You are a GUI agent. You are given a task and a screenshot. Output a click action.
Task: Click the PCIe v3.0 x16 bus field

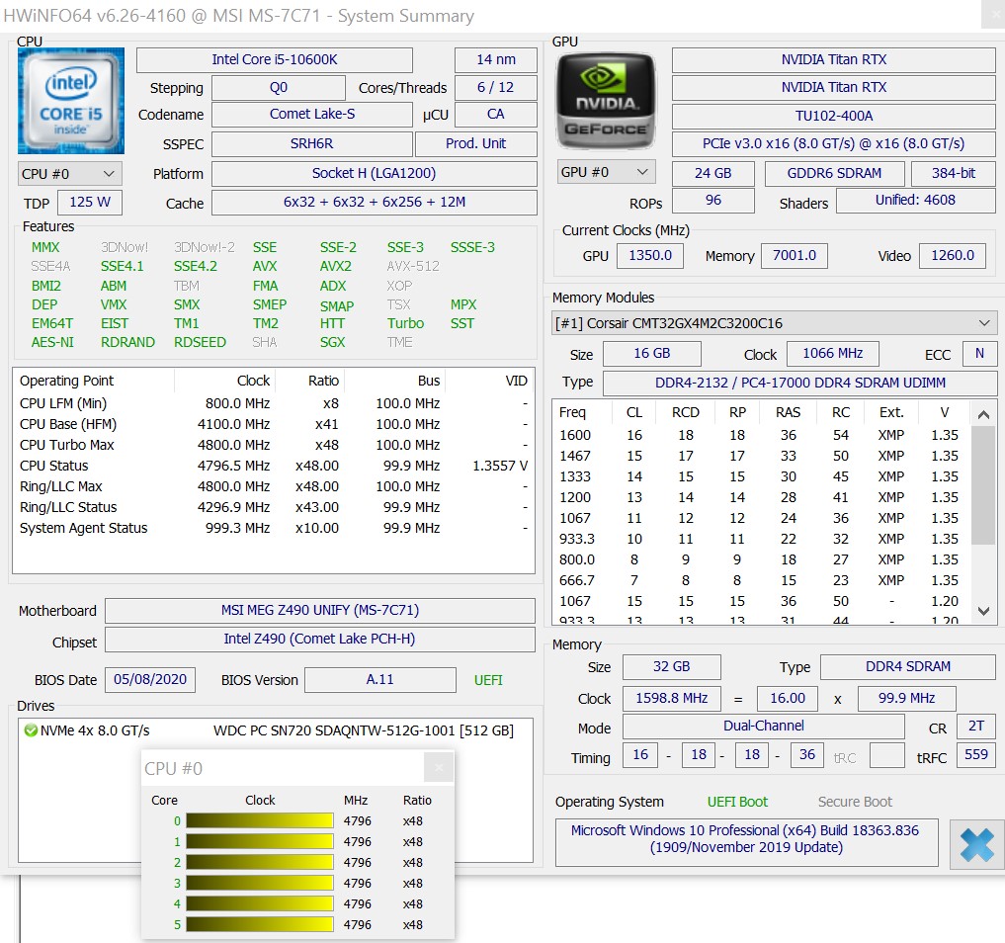point(834,143)
